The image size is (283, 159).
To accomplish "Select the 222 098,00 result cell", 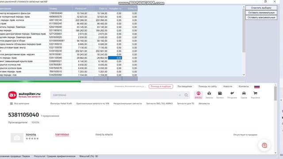I will (x=80, y=20).
